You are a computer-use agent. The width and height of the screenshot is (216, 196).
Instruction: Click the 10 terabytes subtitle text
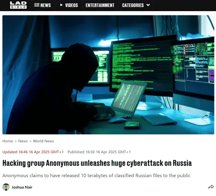click(x=96, y=176)
